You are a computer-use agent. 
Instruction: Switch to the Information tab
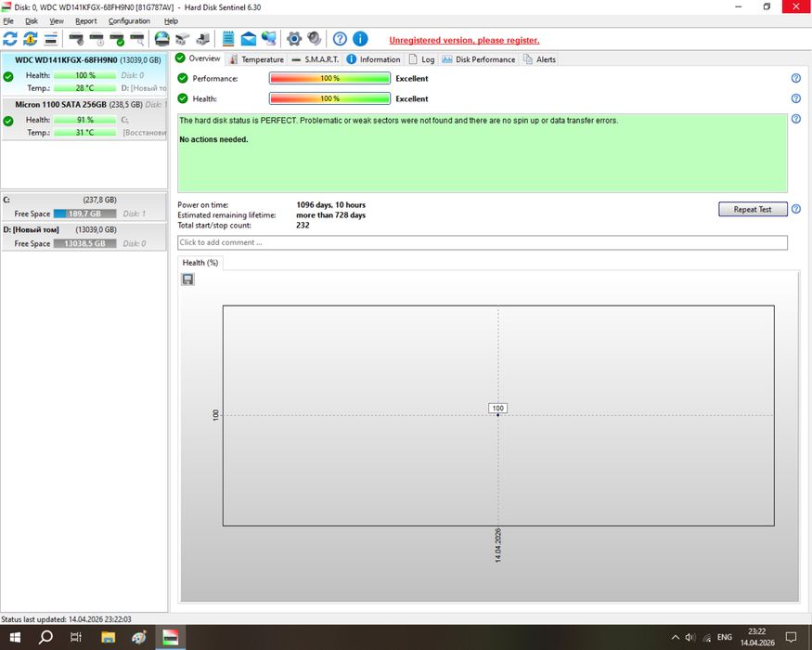tap(373, 59)
